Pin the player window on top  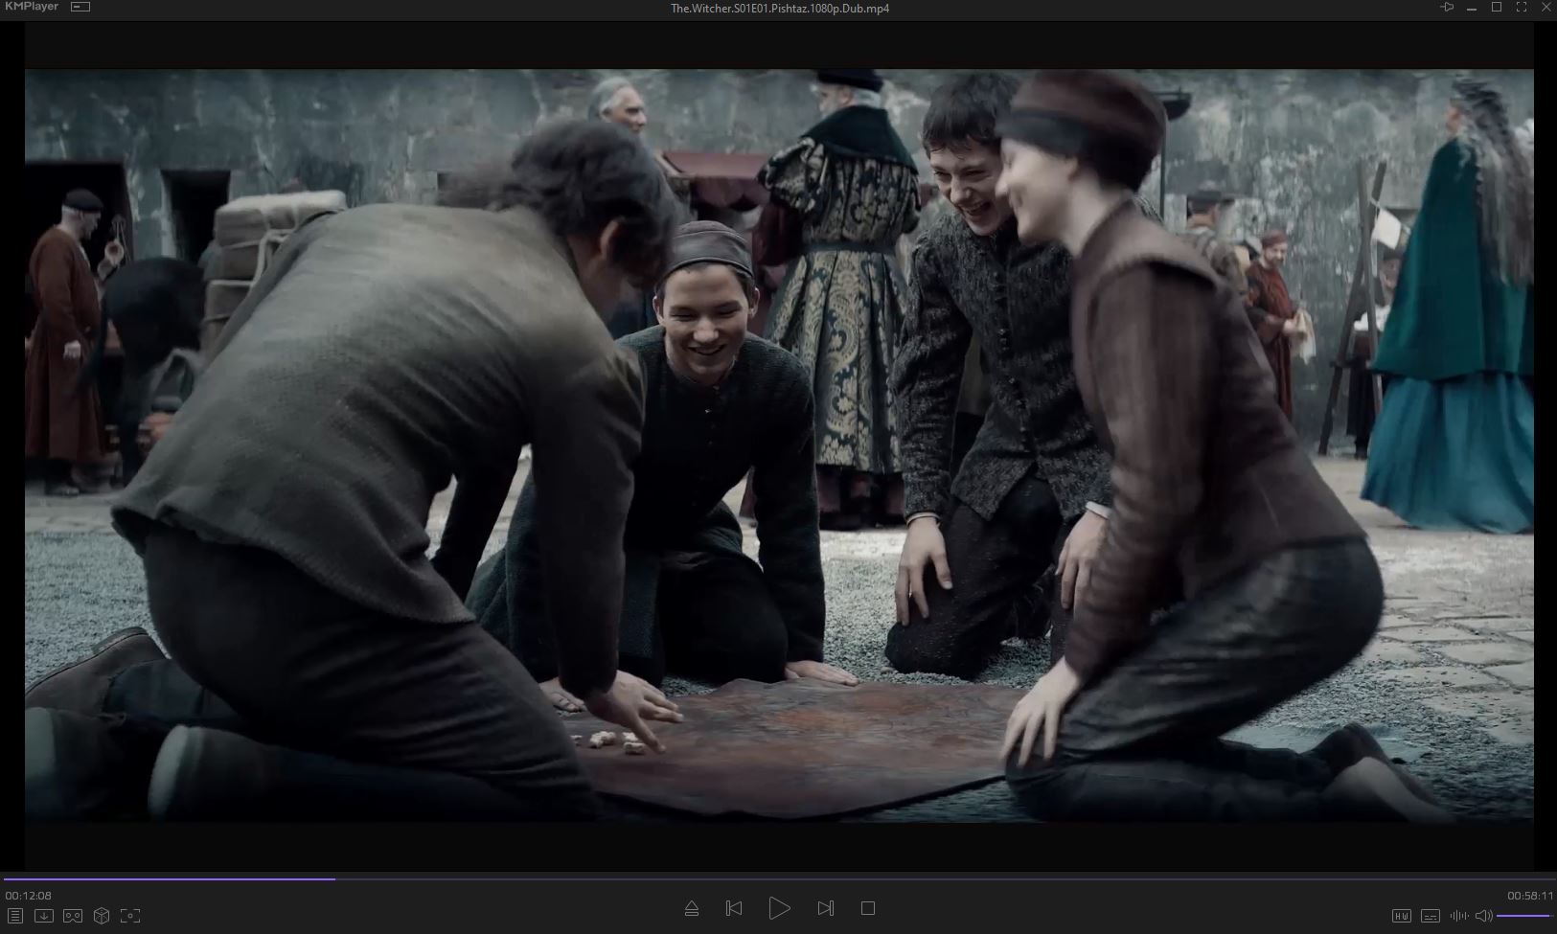point(1446,8)
